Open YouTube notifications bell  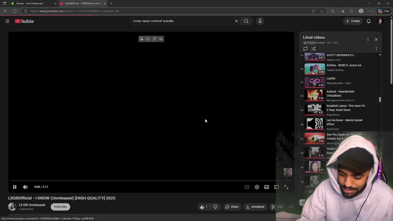click(x=369, y=21)
